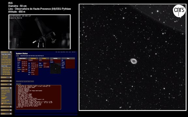The image size is (188, 117).
Task: Open Cal Frames (Dark/Bias) link
Action: click(6, 61)
